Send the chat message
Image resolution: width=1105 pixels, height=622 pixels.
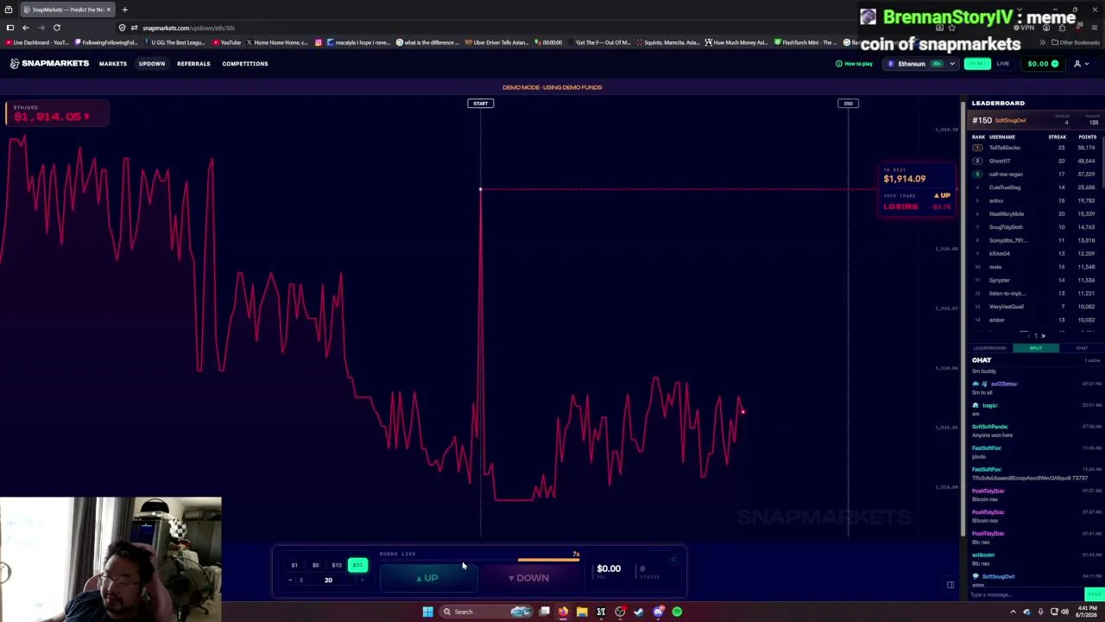coord(1094,594)
